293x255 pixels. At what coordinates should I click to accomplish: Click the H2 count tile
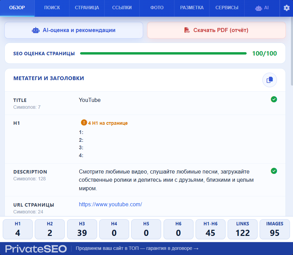(x=50, y=229)
